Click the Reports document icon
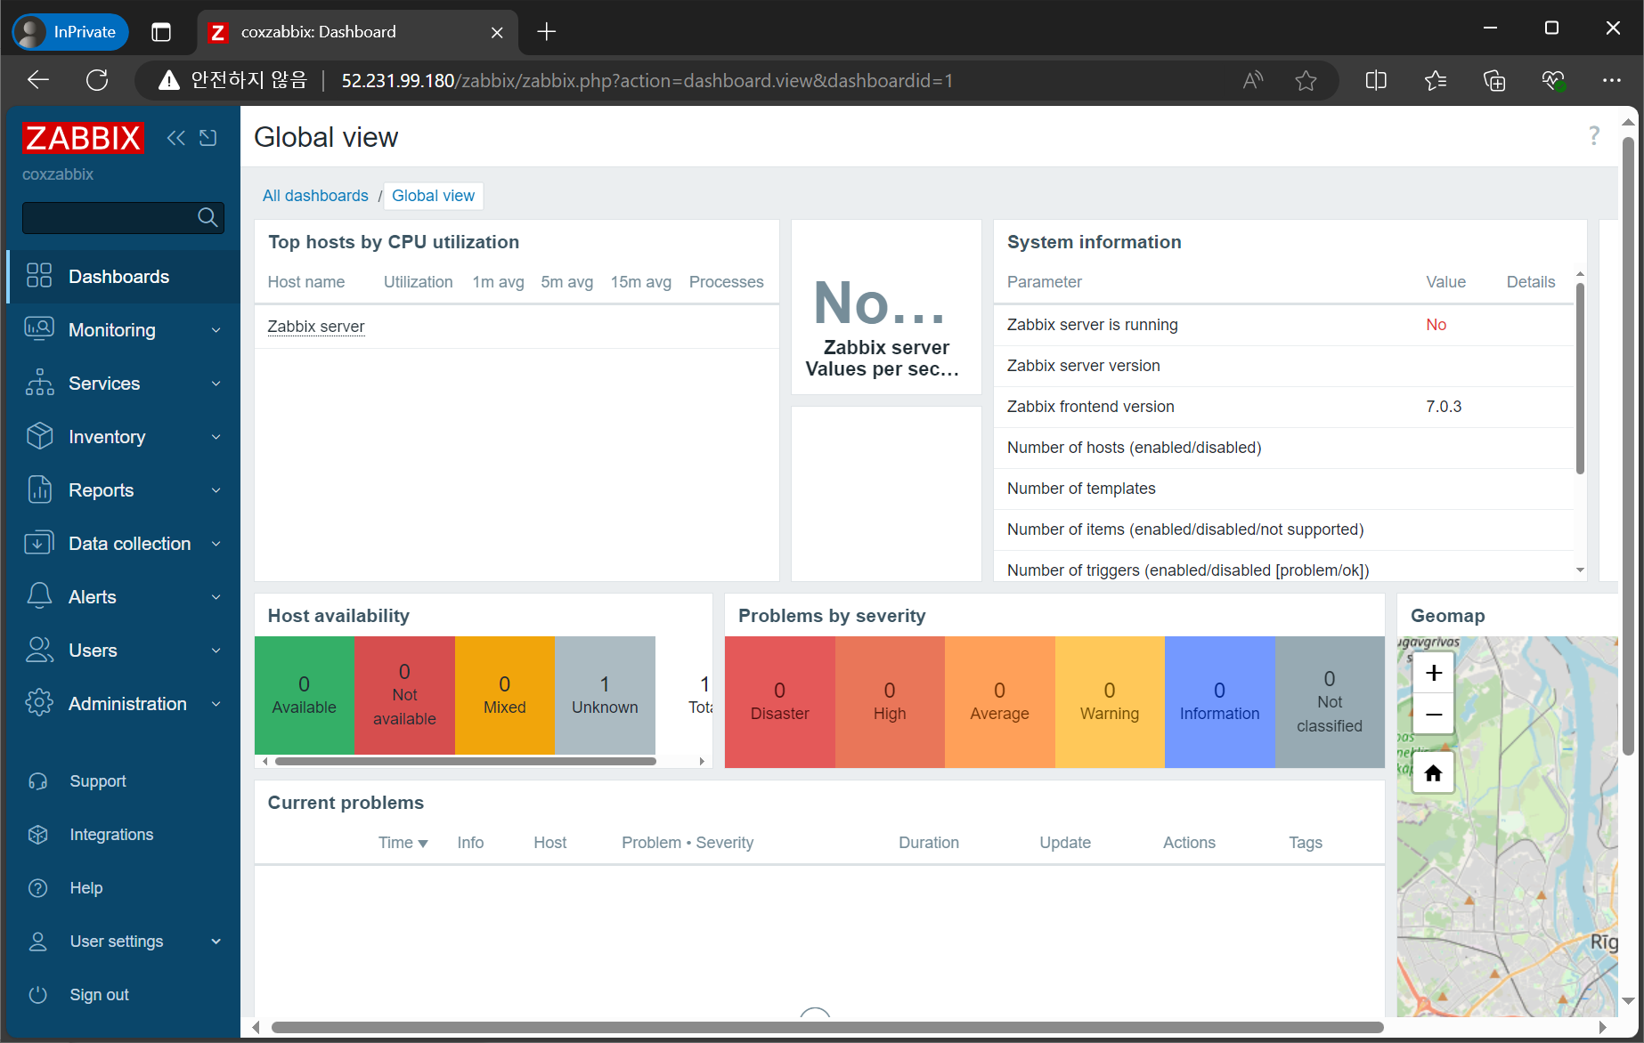 coord(39,489)
